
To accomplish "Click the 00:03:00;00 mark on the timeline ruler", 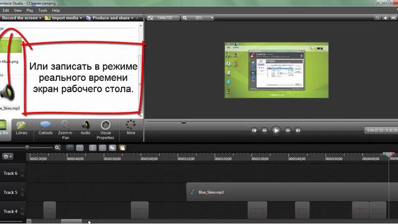I will 149,159.
